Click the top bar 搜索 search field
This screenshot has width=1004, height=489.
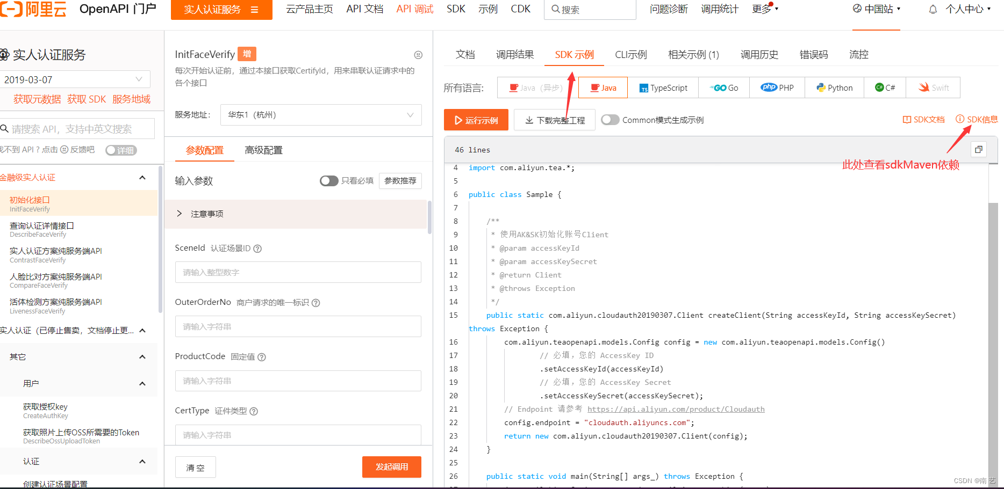point(590,10)
